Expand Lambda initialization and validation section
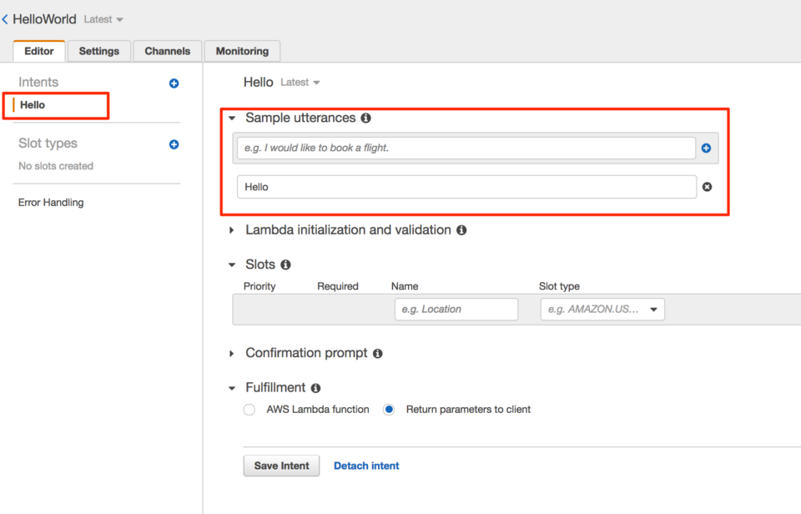Image resolution: width=801 pixels, height=514 pixels. (231, 230)
